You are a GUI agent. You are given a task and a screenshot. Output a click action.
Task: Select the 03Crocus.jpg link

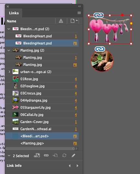click(42, 93)
